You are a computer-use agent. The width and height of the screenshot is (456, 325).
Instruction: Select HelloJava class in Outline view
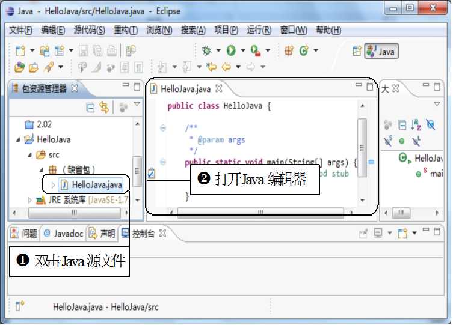pyautogui.click(x=421, y=158)
